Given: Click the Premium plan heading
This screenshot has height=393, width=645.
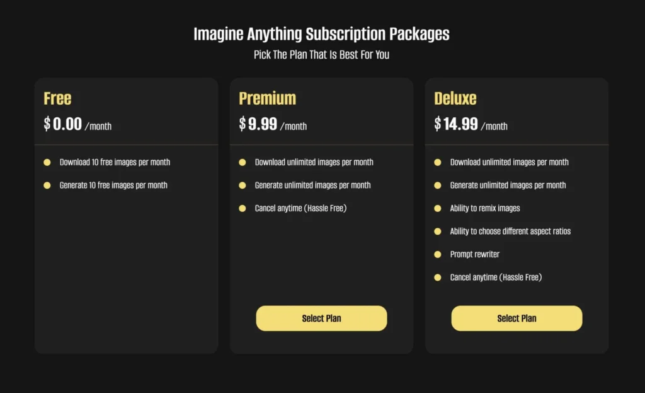Looking at the screenshot, I should (267, 98).
